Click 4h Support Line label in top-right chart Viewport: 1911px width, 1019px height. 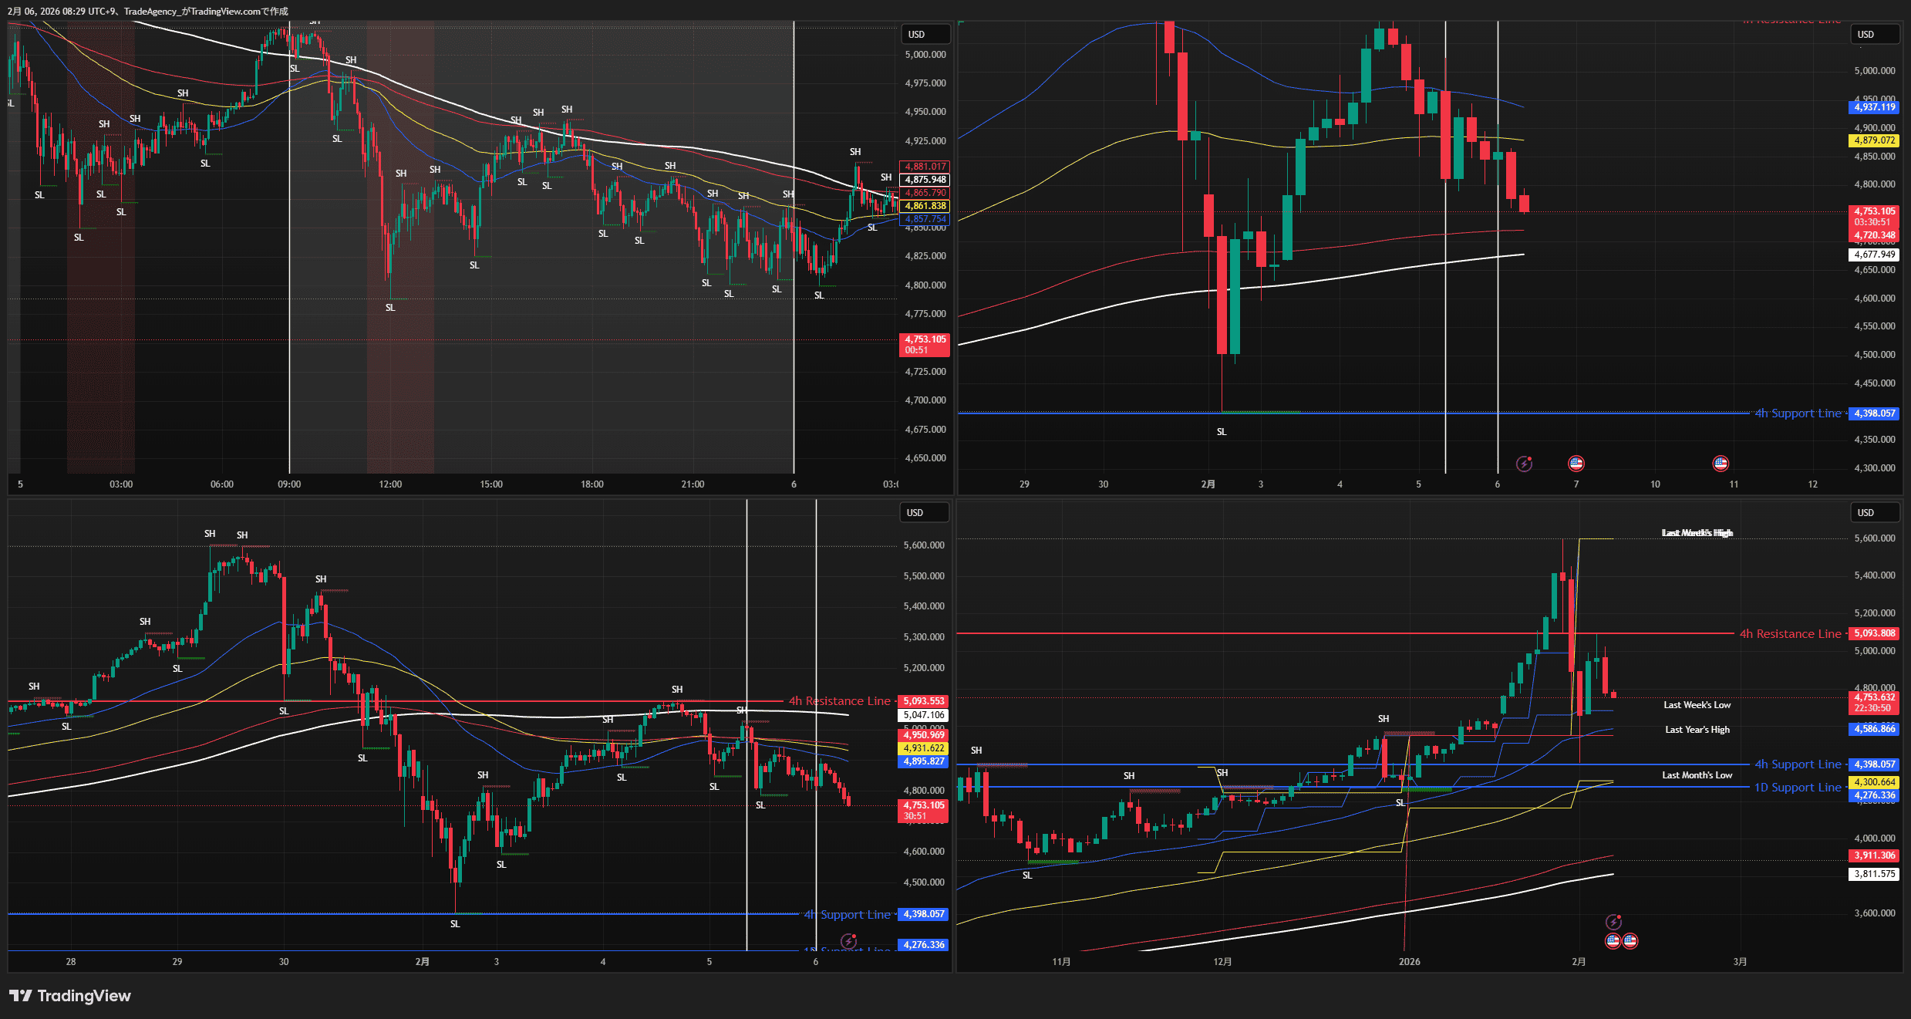(x=1797, y=413)
